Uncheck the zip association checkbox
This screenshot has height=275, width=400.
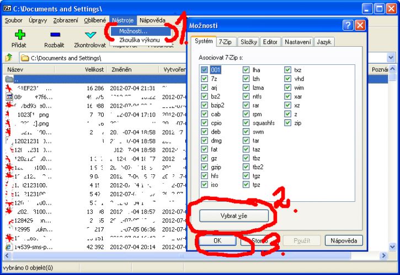[288, 123]
